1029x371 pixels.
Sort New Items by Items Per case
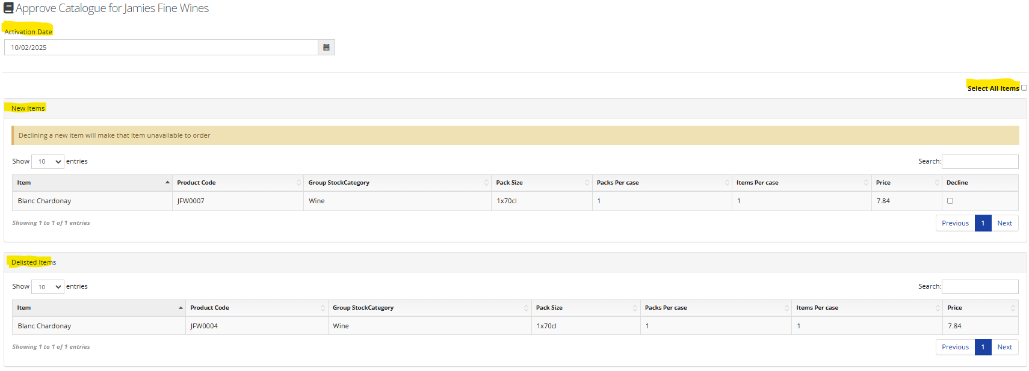click(x=802, y=183)
